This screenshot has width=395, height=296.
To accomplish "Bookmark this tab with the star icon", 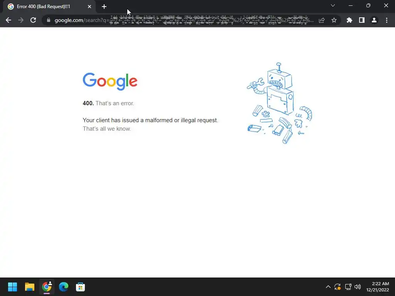I will [334, 20].
